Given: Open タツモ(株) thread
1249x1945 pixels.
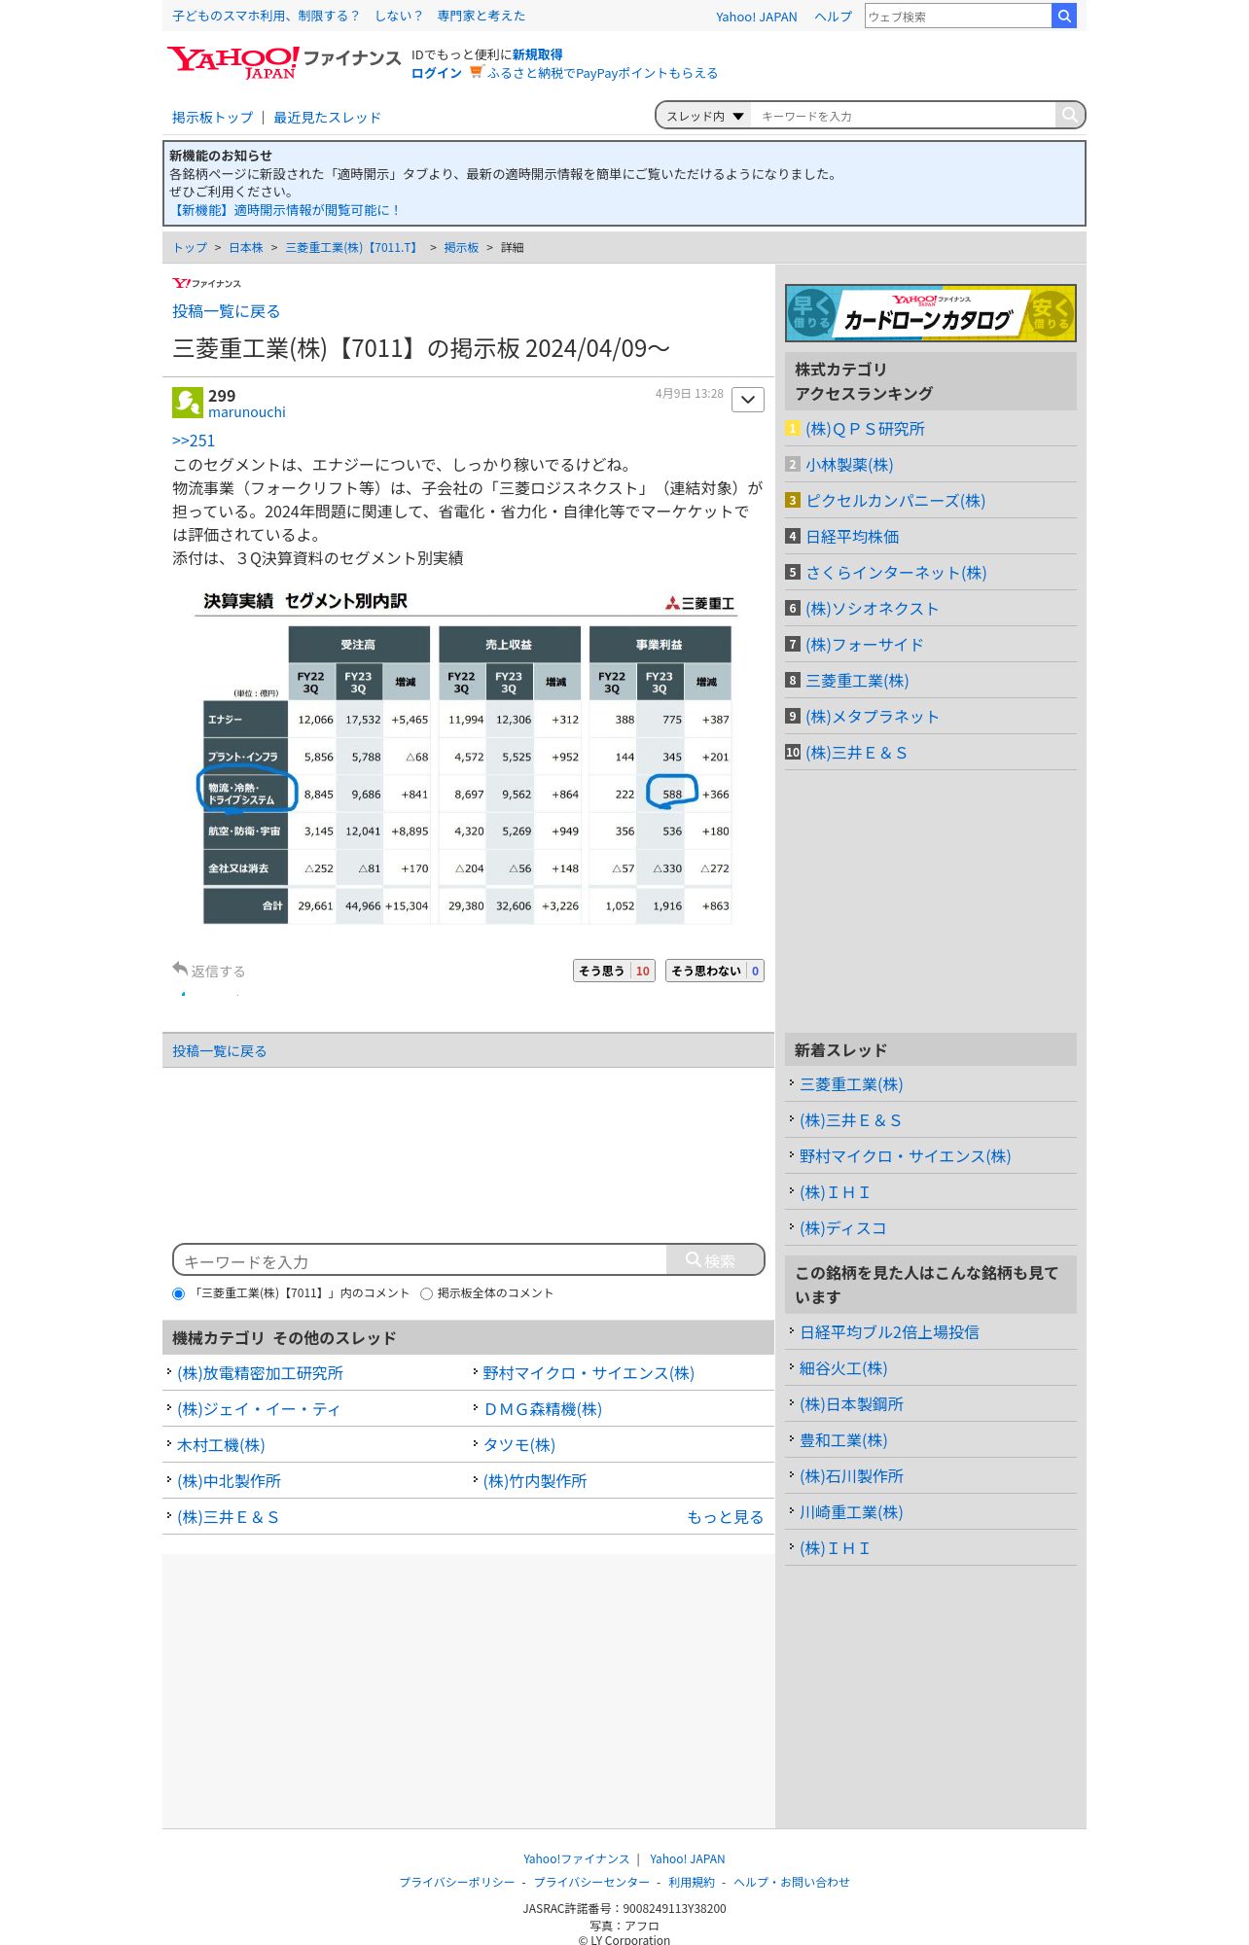Looking at the screenshot, I should coord(519,1445).
